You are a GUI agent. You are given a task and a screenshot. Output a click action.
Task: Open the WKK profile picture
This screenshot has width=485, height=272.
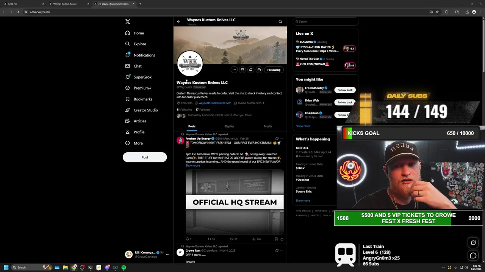coord(190,63)
